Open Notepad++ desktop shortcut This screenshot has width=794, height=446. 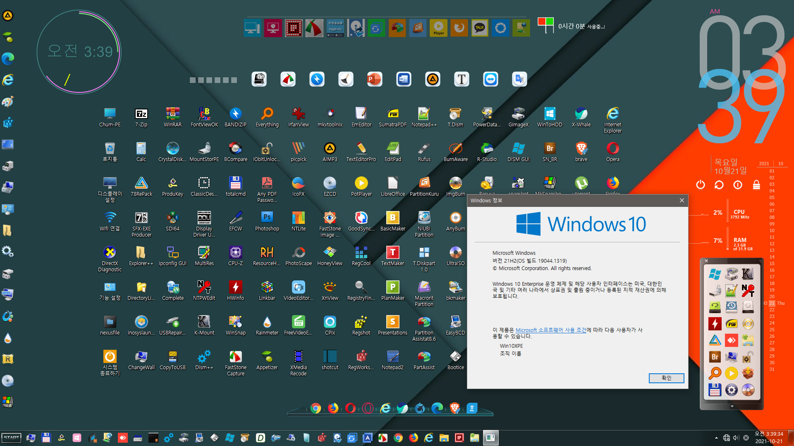pos(424,117)
